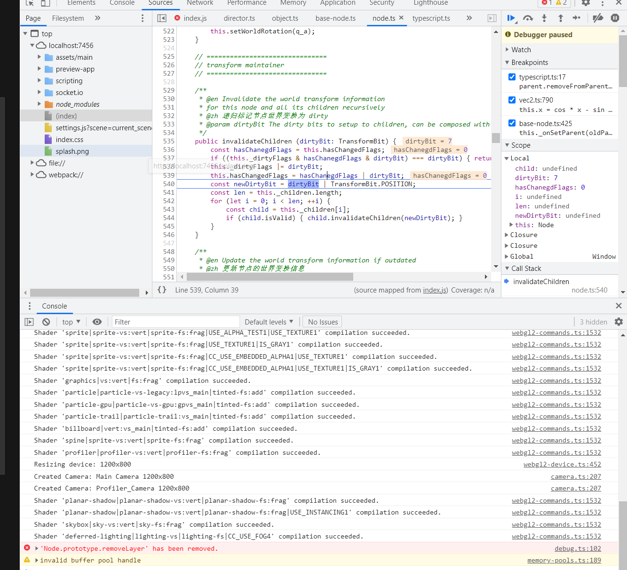Screen dimensions: 627x570
Task: Select invalidateChildren call stack frame
Action: (x=560, y=285)
